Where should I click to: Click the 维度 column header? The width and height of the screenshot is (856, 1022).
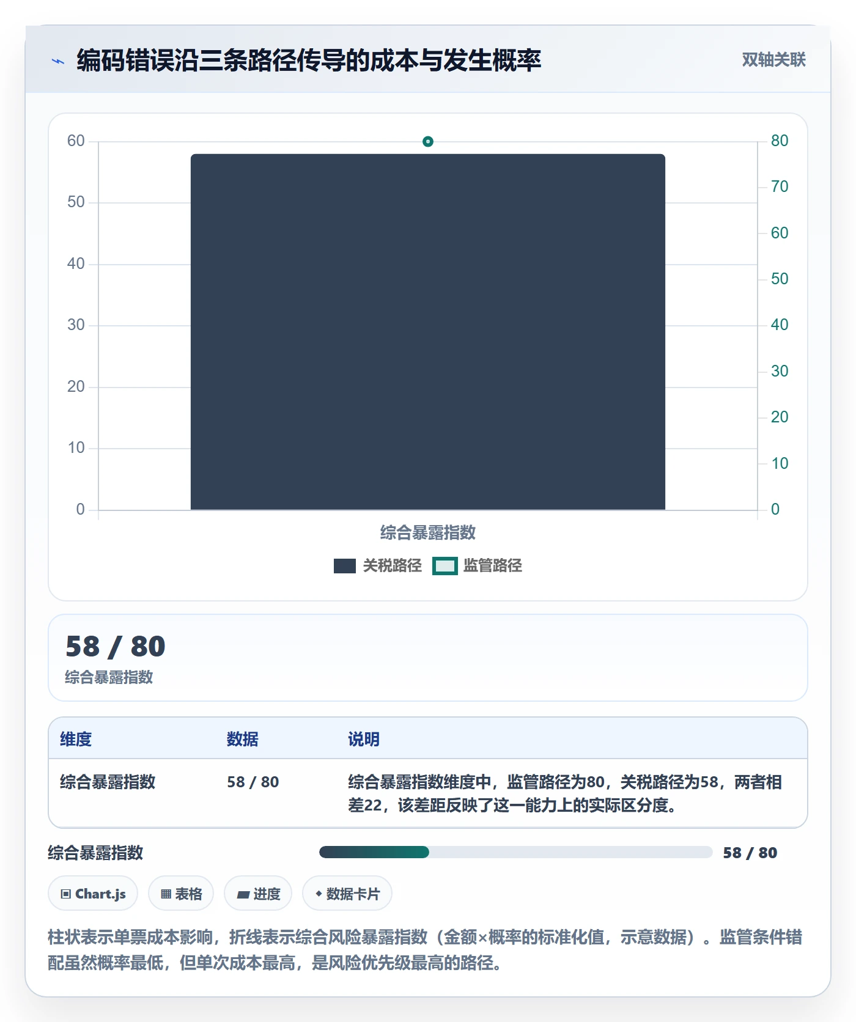click(x=76, y=739)
